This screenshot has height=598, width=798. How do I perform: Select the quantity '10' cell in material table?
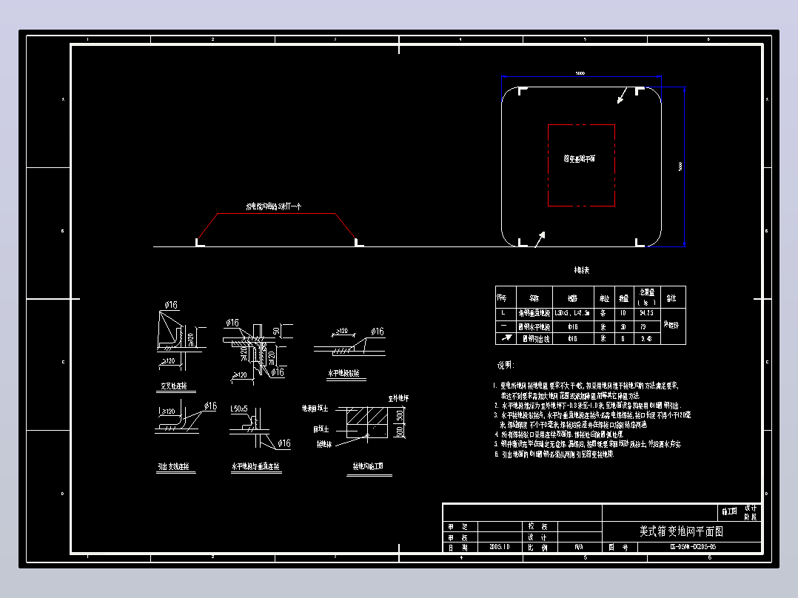point(623,313)
